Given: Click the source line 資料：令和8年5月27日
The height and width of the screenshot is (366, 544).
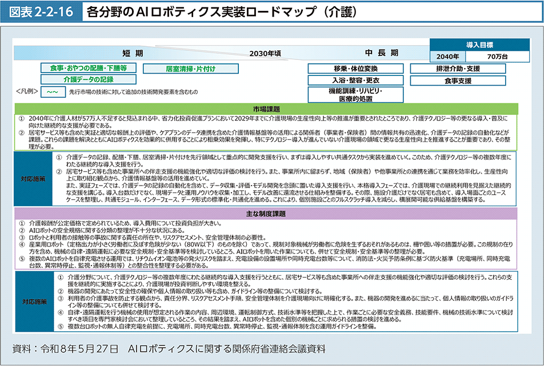Looking at the screenshot, I should pyautogui.click(x=169, y=349).
